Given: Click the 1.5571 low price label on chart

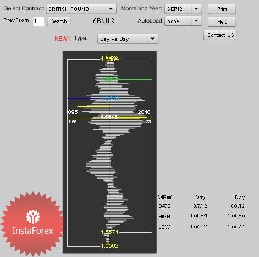Looking at the screenshot, I should [109, 232].
